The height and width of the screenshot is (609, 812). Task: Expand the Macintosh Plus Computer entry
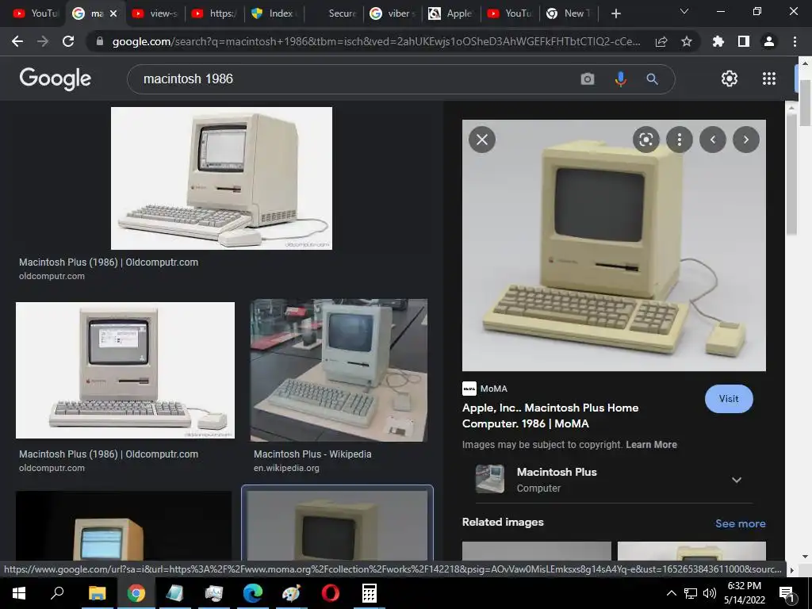(x=737, y=480)
